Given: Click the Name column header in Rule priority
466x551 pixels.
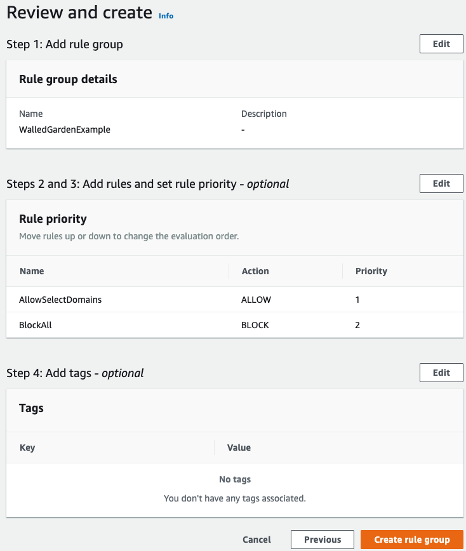Looking at the screenshot, I should [32, 271].
